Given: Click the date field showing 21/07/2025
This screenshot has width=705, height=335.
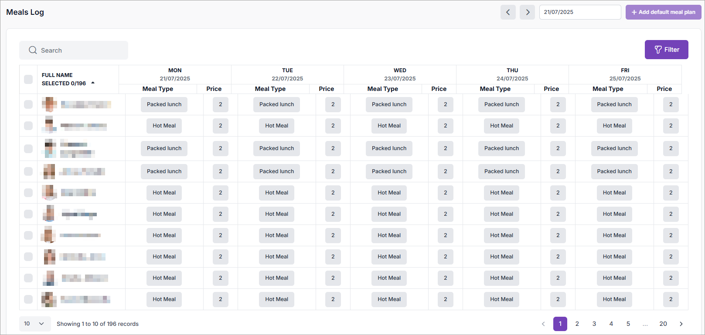Looking at the screenshot, I should coord(579,12).
